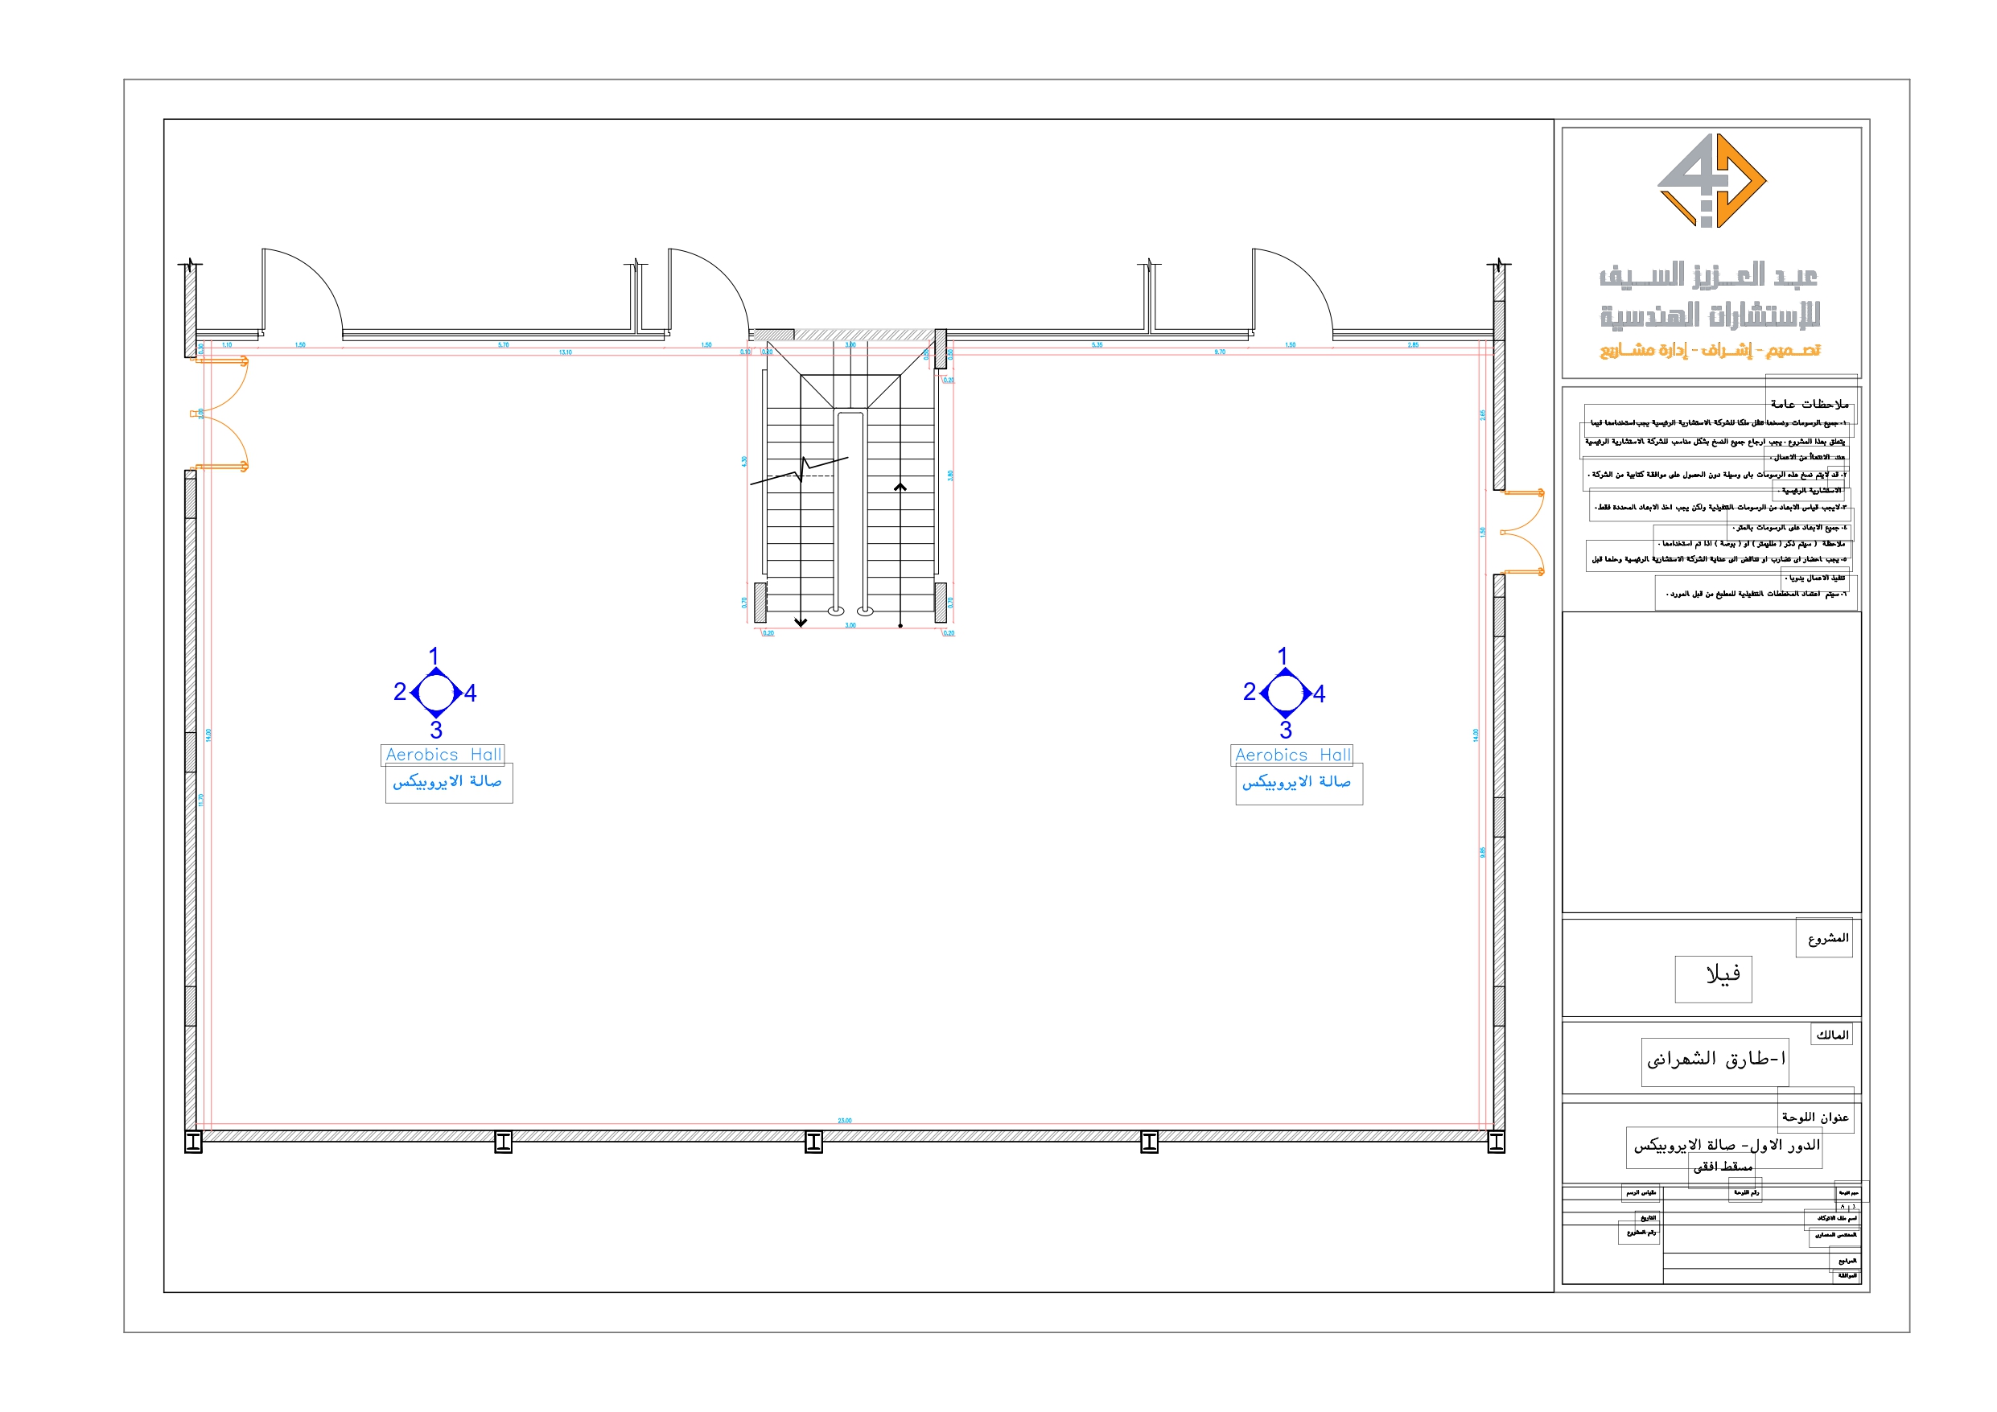Select the leftmost top door swing arc

pyautogui.click(x=303, y=292)
